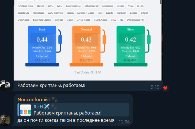Image resolution: width=195 pixels, height=129 pixels.
Task: Click the 0.44 Fast gas value
Action: 42,40
